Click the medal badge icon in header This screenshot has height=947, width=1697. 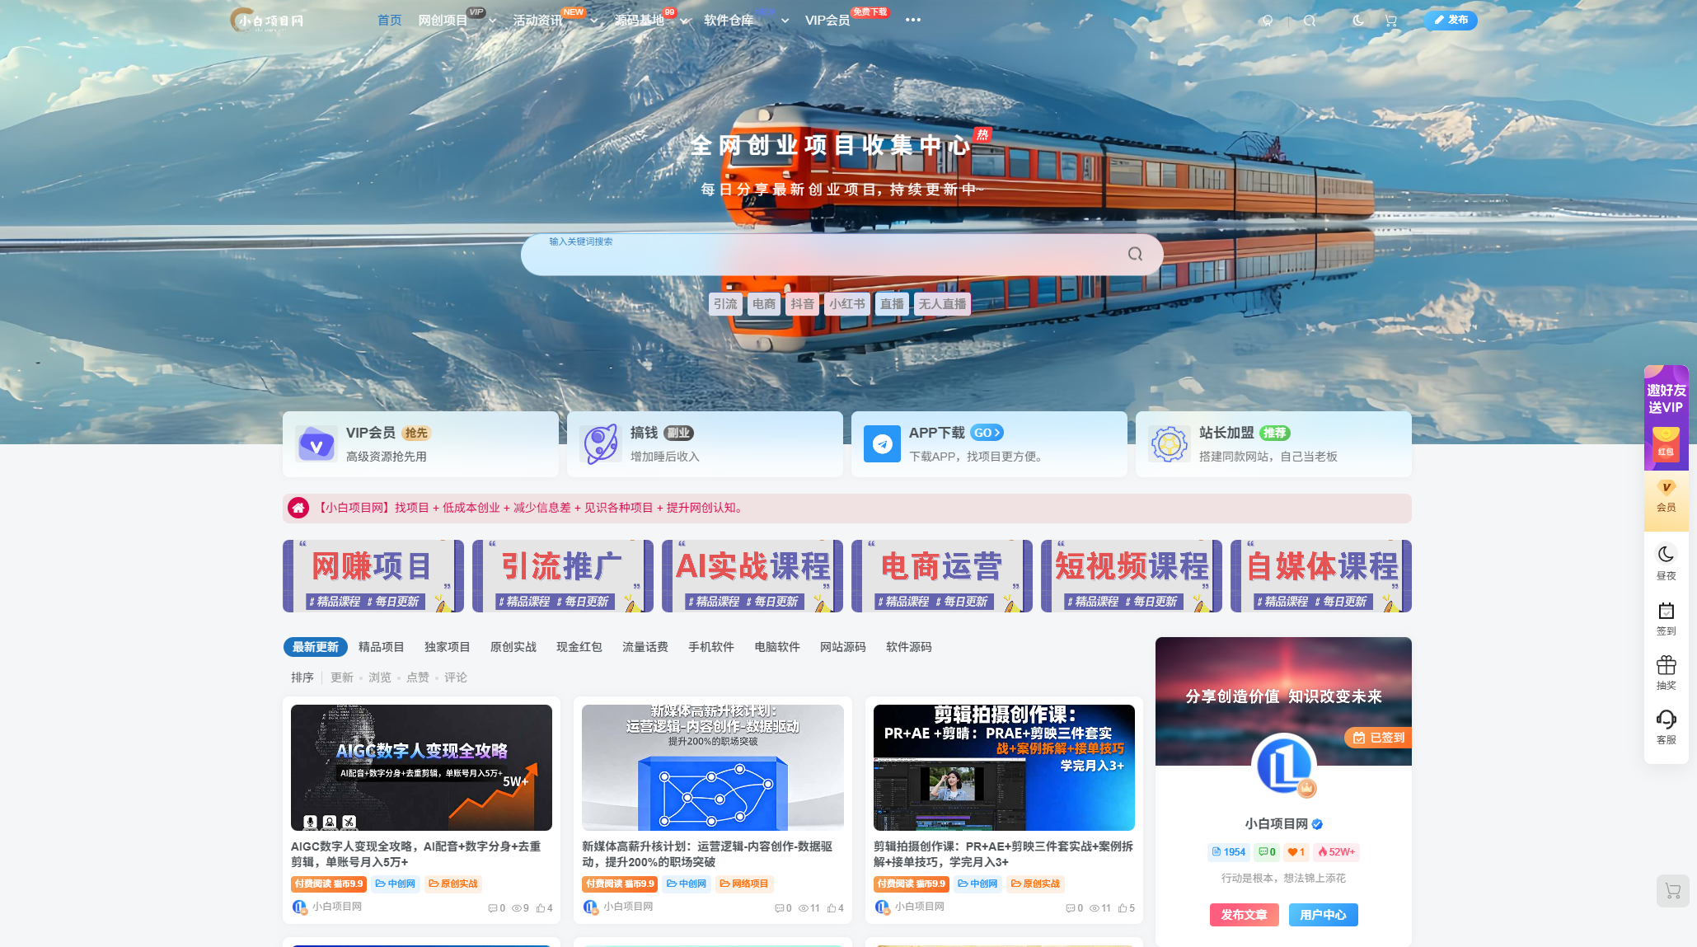point(1268,21)
